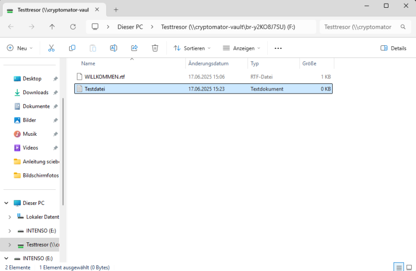Screen dimensions: 416x271
Task: Refresh the current folder view
Action: click(73, 27)
